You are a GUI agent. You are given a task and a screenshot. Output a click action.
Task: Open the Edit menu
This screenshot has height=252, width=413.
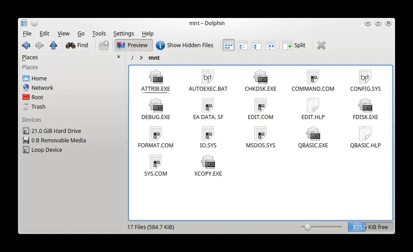pos(44,33)
